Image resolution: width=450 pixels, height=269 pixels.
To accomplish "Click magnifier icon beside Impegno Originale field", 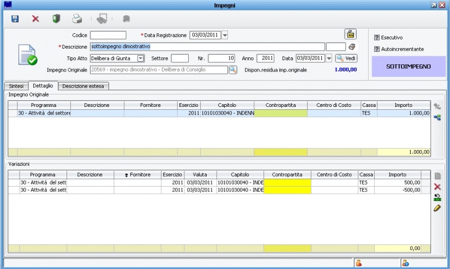I will click(x=233, y=70).
